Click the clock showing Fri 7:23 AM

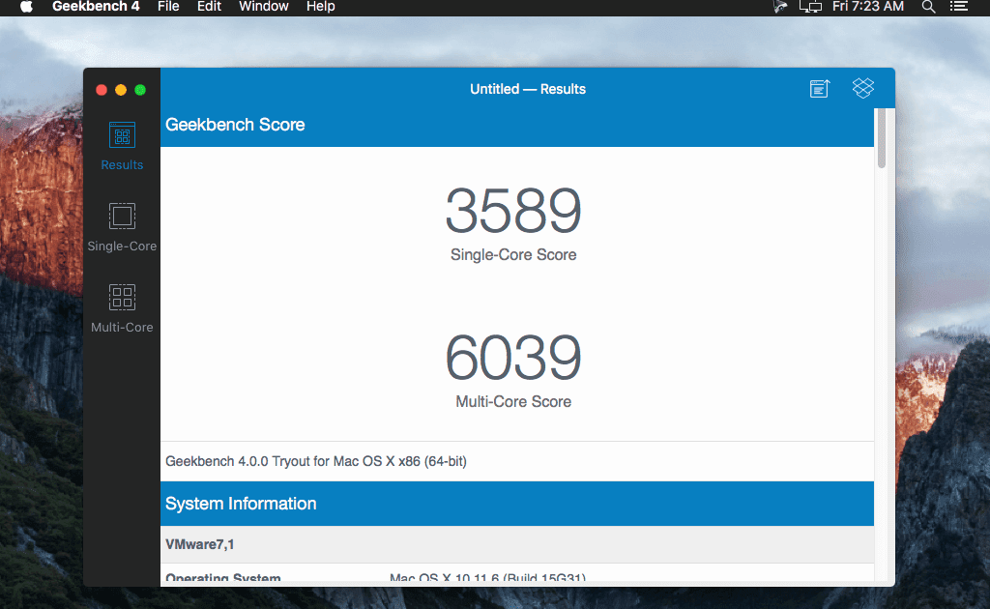pos(868,7)
